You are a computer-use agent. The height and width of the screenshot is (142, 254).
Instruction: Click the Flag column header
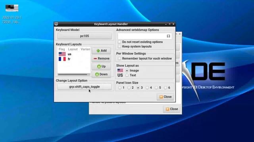click(x=62, y=49)
